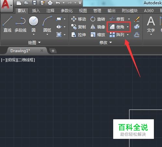Click the Redo arrow icon
This screenshot has height=147, width=162.
pos(70,3)
